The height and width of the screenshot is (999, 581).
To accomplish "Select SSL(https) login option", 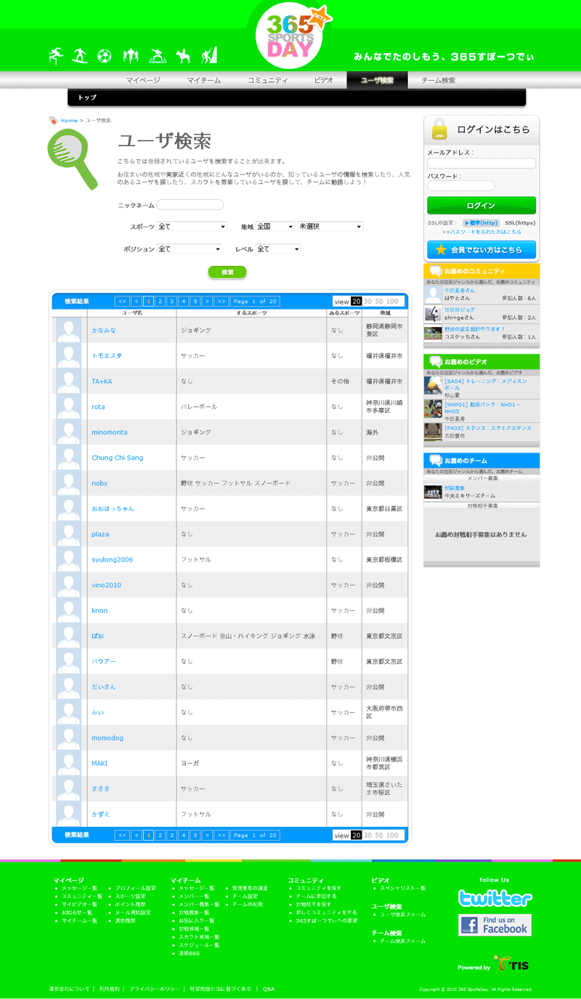I will [520, 223].
